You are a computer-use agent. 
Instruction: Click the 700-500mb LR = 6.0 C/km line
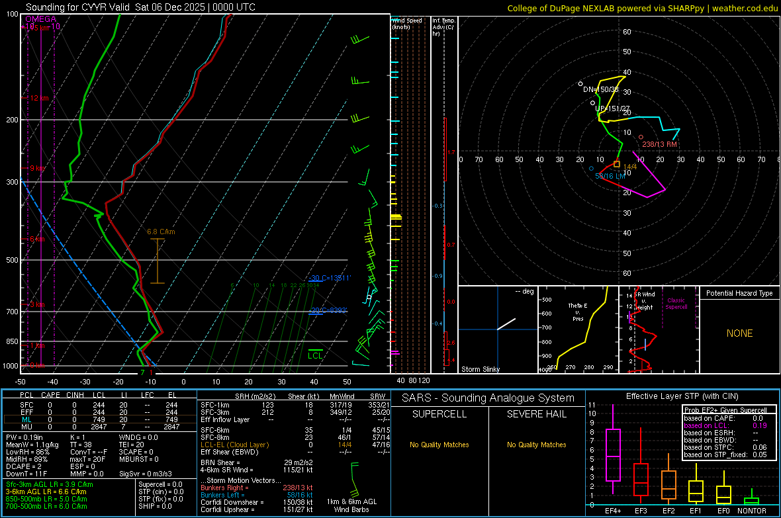tap(46, 506)
